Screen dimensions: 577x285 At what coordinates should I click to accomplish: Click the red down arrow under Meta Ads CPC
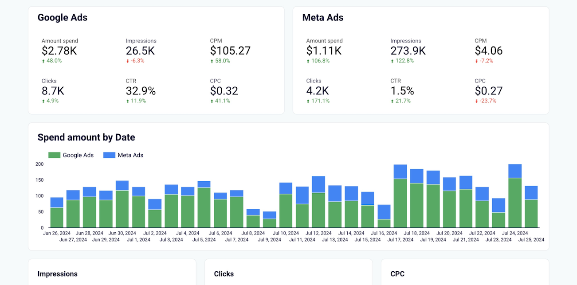(x=477, y=101)
